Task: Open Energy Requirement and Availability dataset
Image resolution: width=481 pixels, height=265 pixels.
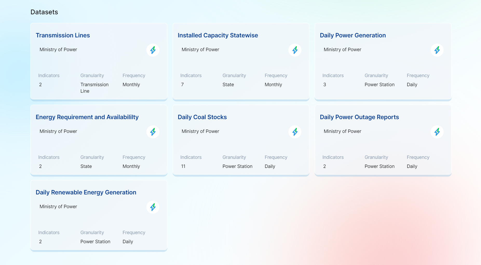Action: (x=87, y=117)
